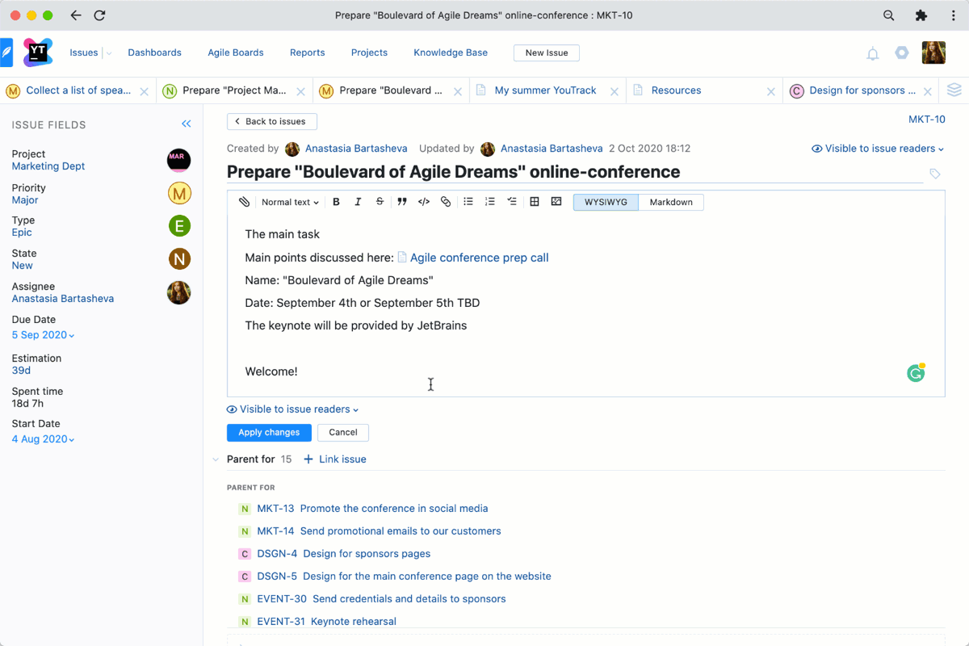Switch to My summer YouTrack tab
This screenshot has height=646, width=969.
[545, 90]
